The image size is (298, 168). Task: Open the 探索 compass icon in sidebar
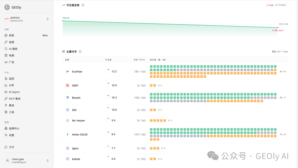pyautogui.click(x=6, y=36)
